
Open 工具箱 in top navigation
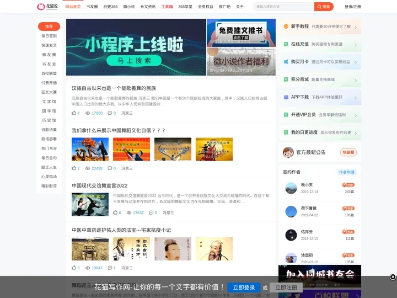tap(167, 7)
